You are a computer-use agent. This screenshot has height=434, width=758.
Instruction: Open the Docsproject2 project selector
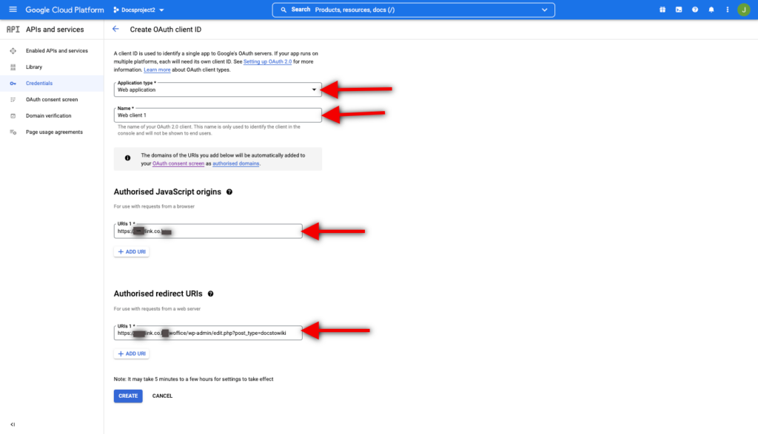click(139, 10)
